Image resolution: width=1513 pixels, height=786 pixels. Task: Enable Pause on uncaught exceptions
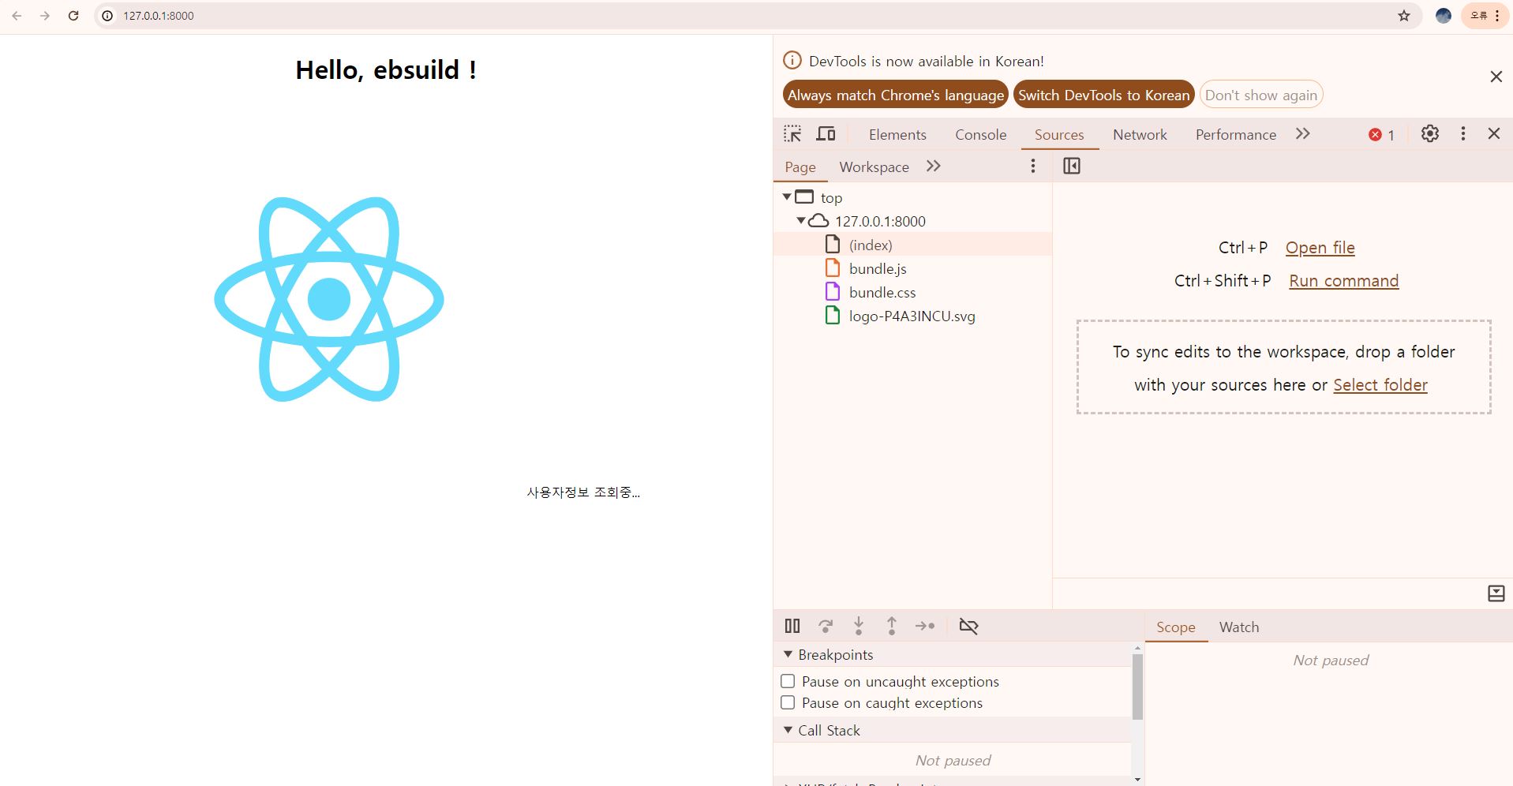tap(788, 681)
